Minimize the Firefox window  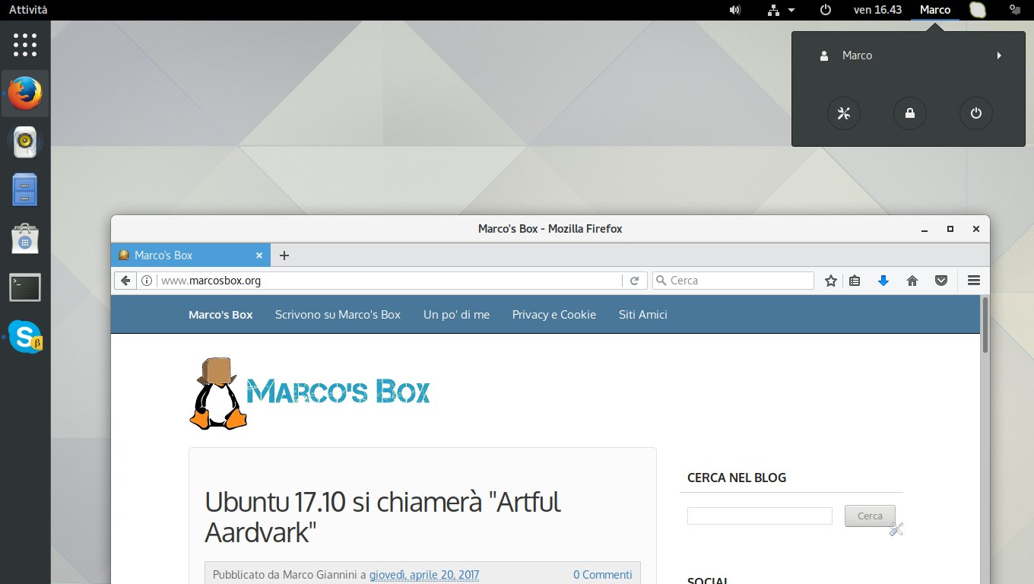click(x=925, y=229)
